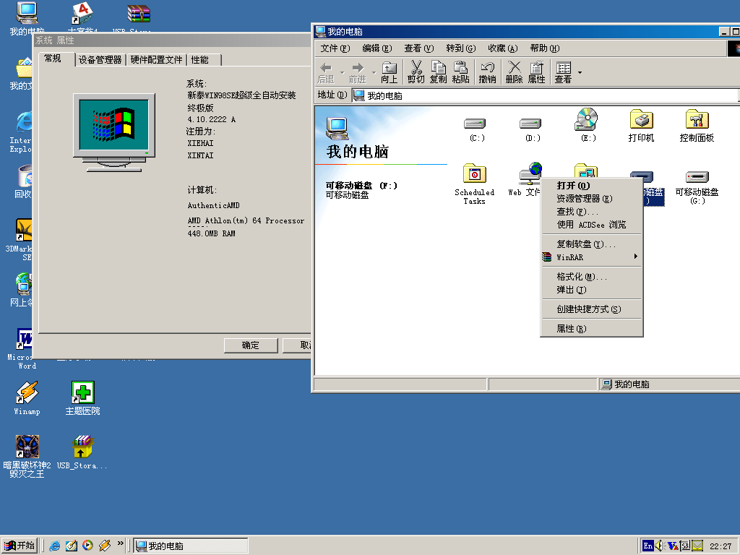Launch Internet Explorer from quick launch
Viewport: 740px width, 555px height.
[x=55, y=546]
